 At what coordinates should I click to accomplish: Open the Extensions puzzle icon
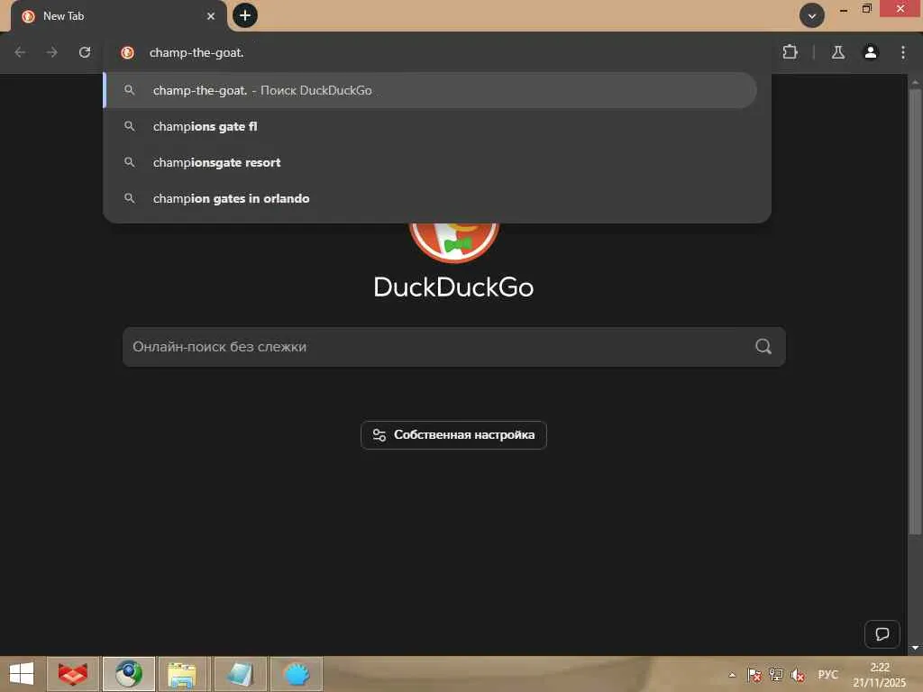click(790, 52)
